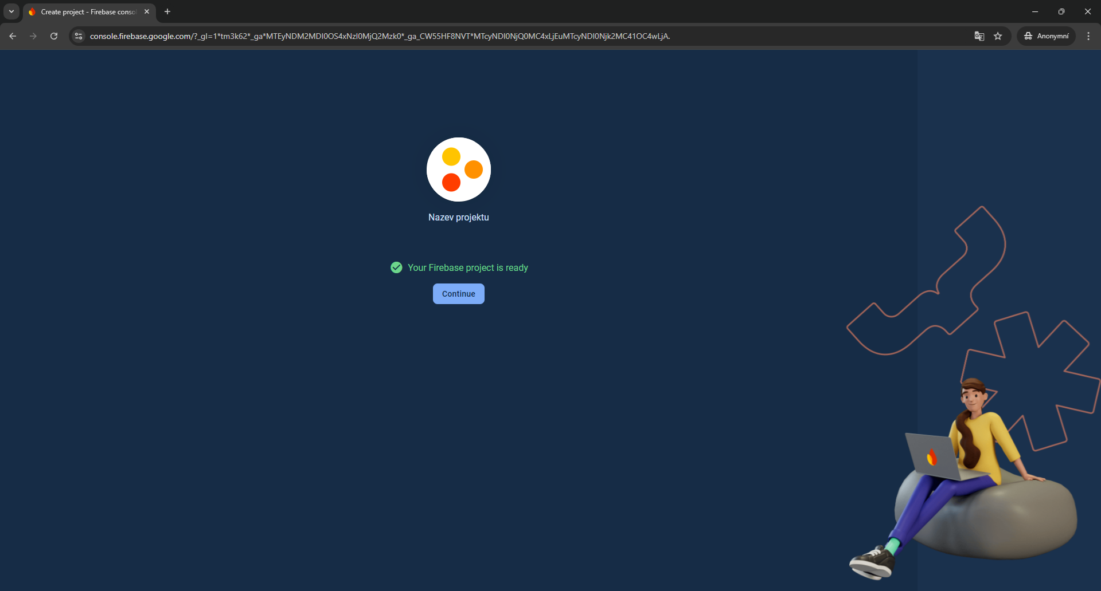Bookmark this page with the star icon
Screen dimensions: 1101x591
click(998, 36)
